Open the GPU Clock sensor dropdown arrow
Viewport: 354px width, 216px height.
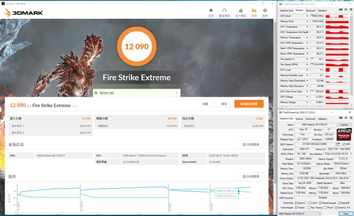tap(307, 16)
